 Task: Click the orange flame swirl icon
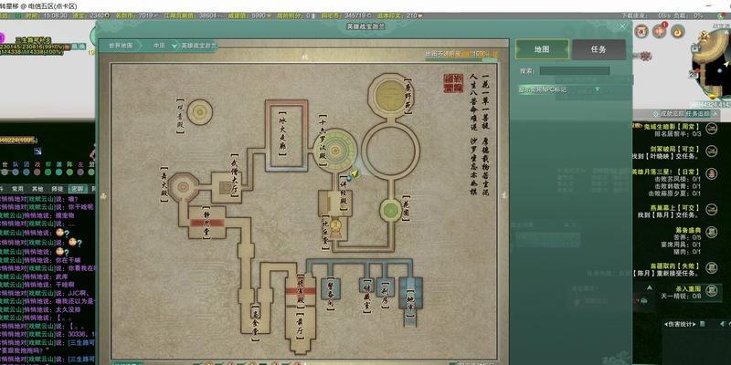tap(677, 31)
